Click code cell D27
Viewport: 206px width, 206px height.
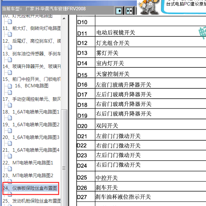[x=86, y=196]
